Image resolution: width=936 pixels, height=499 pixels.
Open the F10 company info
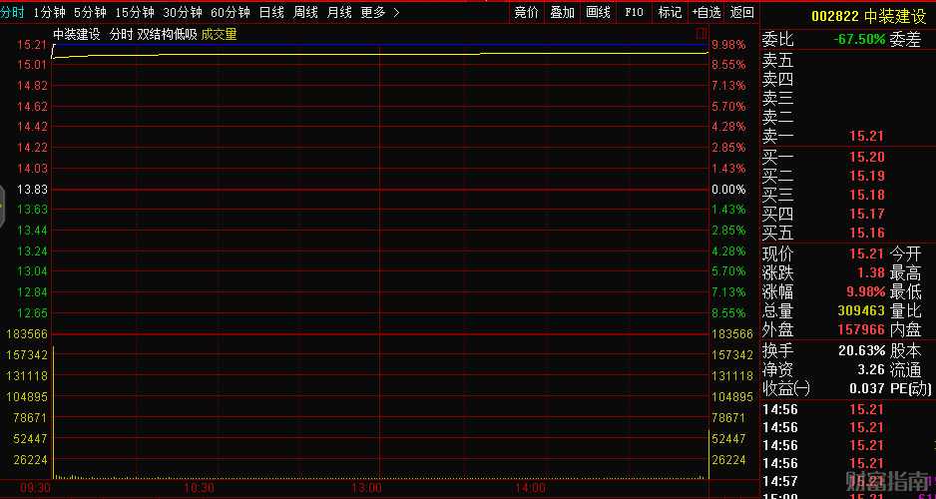(634, 12)
